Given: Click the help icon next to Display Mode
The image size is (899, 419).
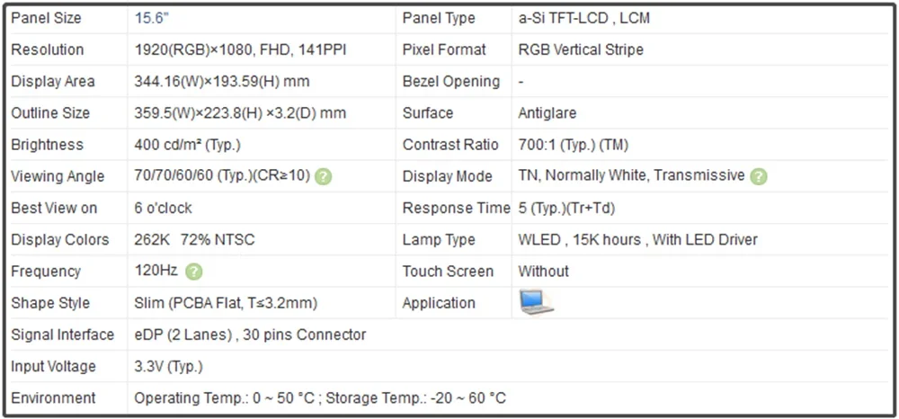Looking at the screenshot, I should [x=759, y=176].
